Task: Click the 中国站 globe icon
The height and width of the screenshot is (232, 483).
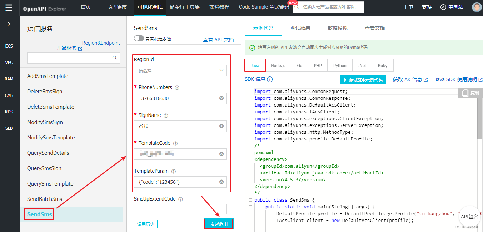Action: 443,7
